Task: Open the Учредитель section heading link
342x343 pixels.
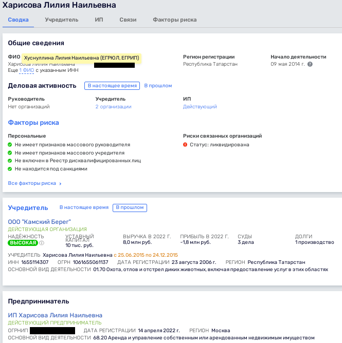Action: [x=28, y=207]
